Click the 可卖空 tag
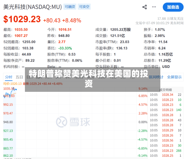The height and width of the screenshot is (159, 186). click(x=84, y=7)
